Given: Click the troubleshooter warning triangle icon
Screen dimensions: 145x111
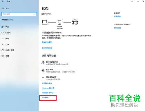Looking at the screenshot, I should point(43,78).
